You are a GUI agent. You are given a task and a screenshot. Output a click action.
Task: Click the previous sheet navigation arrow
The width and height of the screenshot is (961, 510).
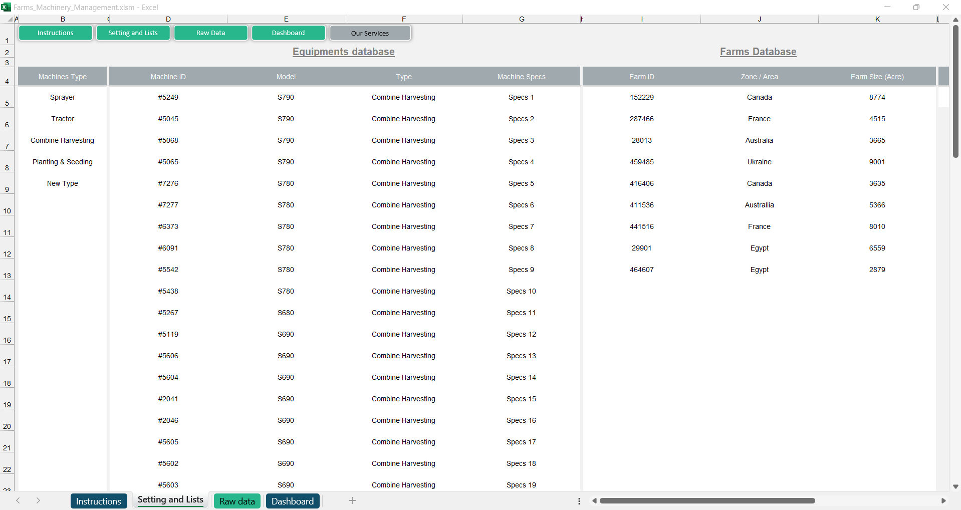click(18, 500)
